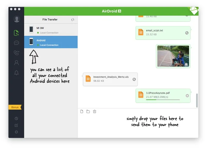Locate email_scipt.txt with its magnifier icon
The width and height of the screenshot is (207, 148).
(187, 33)
